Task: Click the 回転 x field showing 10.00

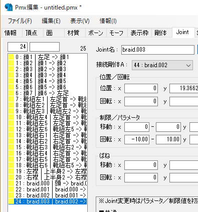Action: click(x=168, y=139)
